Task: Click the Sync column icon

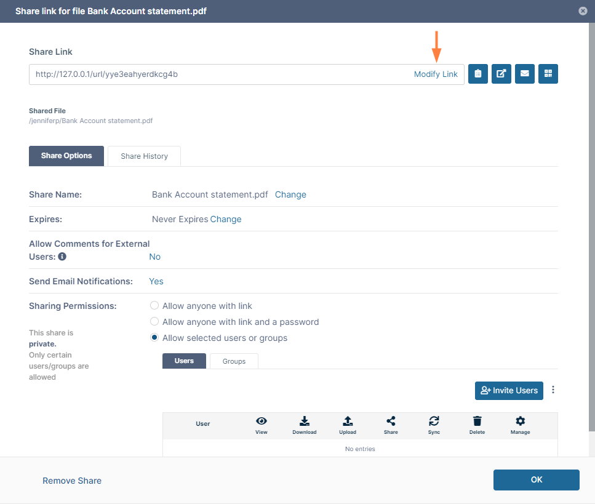Action: pos(434,422)
